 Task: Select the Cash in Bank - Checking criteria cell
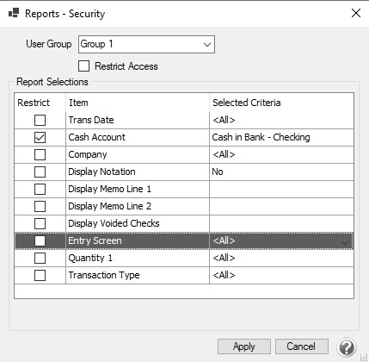[x=281, y=137]
